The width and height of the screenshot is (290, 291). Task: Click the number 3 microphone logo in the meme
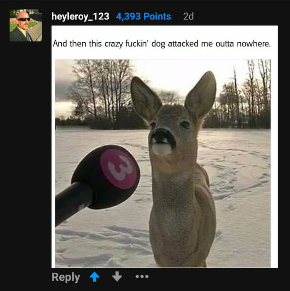pos(119,169)
